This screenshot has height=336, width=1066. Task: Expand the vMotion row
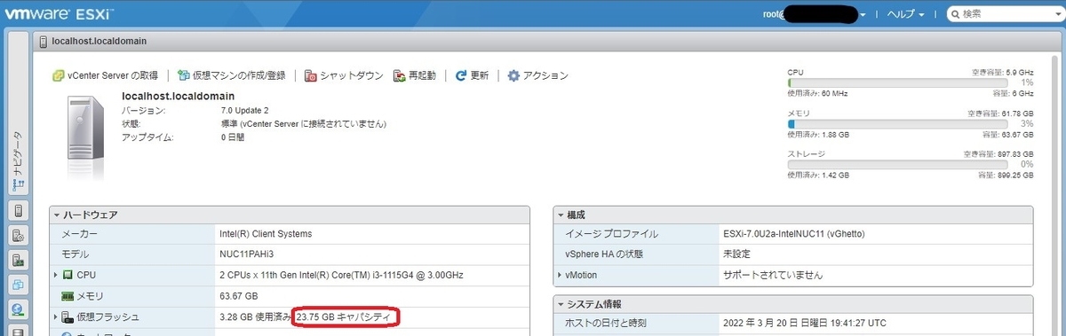coord(560,276)
